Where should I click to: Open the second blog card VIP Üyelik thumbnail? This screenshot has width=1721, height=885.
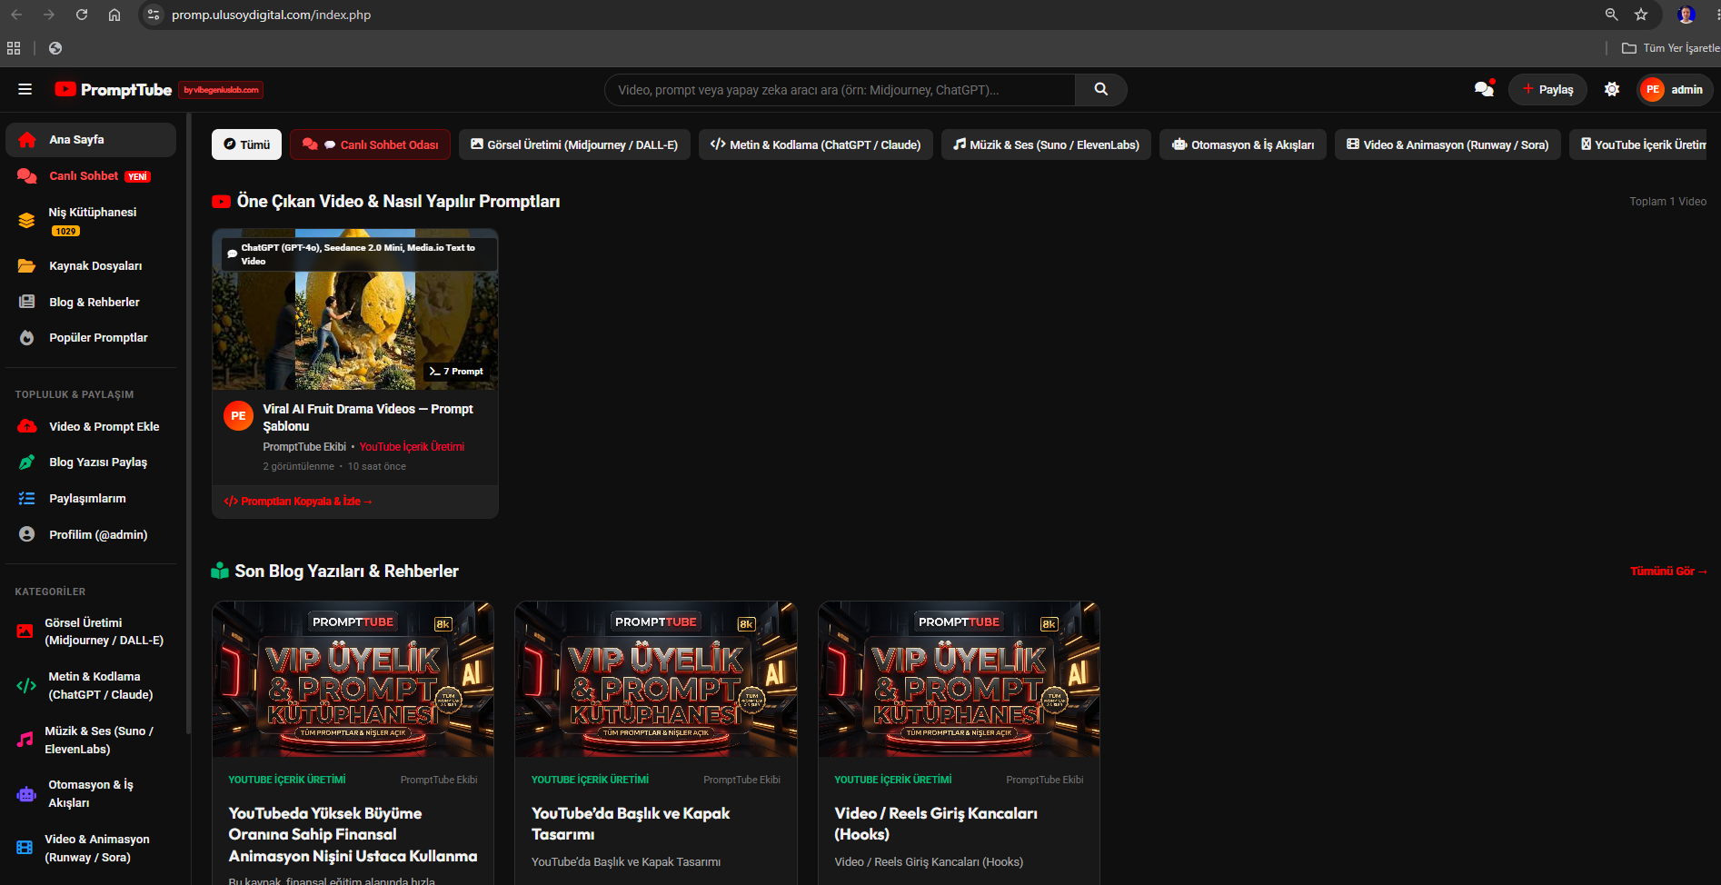tap(656, 680)
